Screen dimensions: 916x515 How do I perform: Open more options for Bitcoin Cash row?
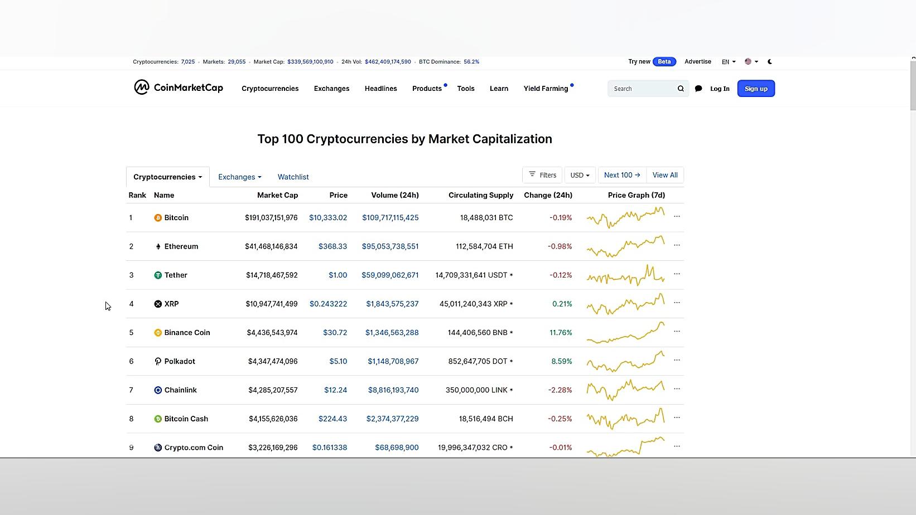coord(677,417)
